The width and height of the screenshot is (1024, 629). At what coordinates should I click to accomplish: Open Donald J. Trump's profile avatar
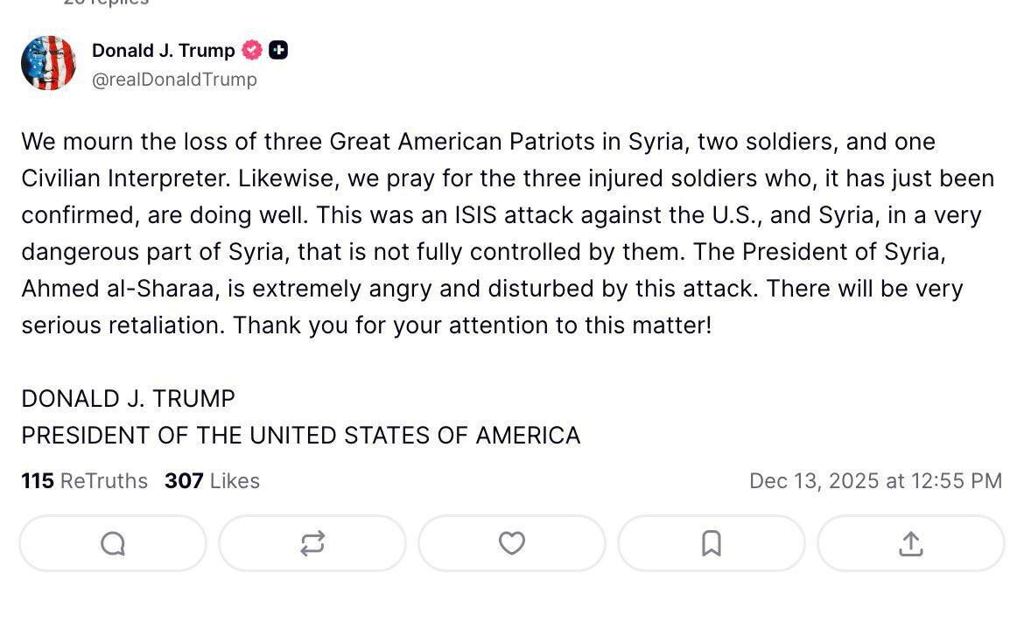(x=48, y=63)
